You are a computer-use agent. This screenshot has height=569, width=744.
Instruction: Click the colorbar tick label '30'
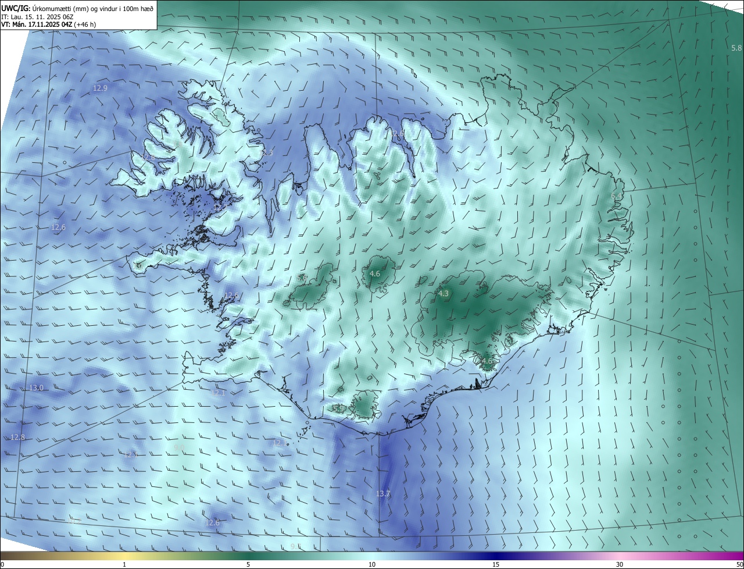click(620, 564)
